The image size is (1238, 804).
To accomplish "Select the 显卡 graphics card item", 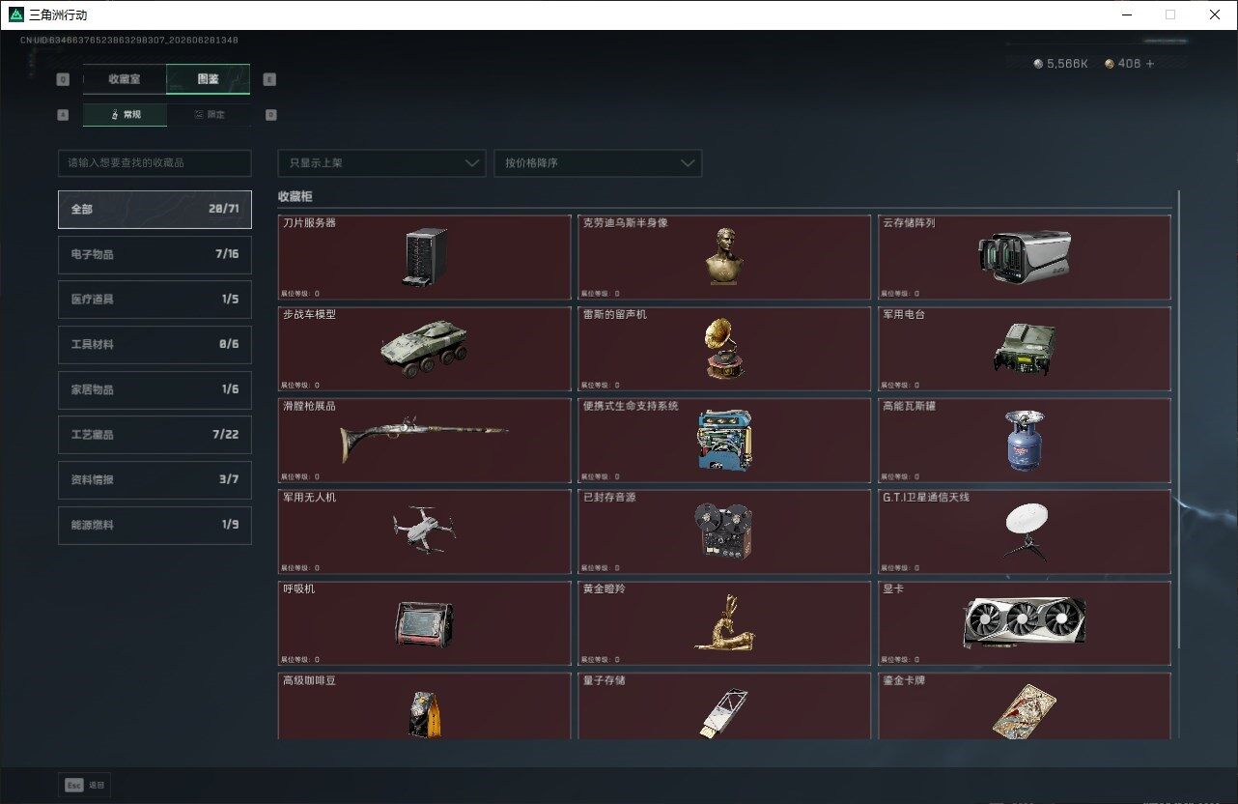I will coord(1025,622).
